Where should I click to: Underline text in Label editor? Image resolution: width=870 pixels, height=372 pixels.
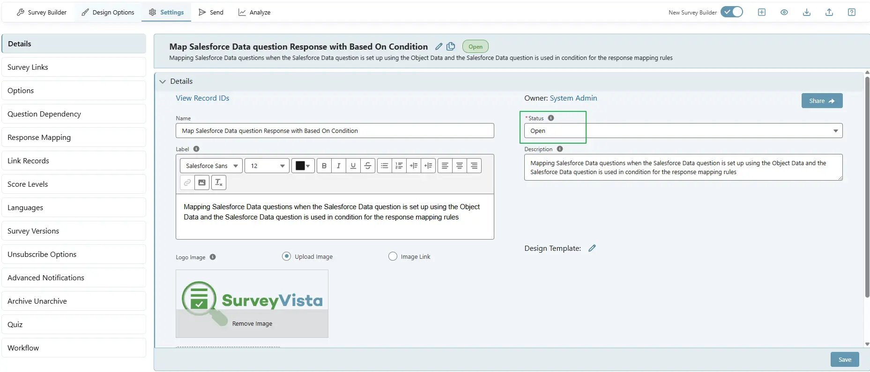[x=353, y=166]
